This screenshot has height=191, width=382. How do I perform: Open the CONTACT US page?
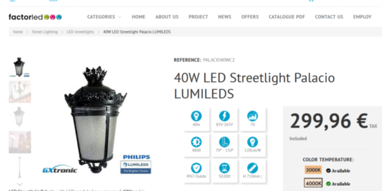329,17
